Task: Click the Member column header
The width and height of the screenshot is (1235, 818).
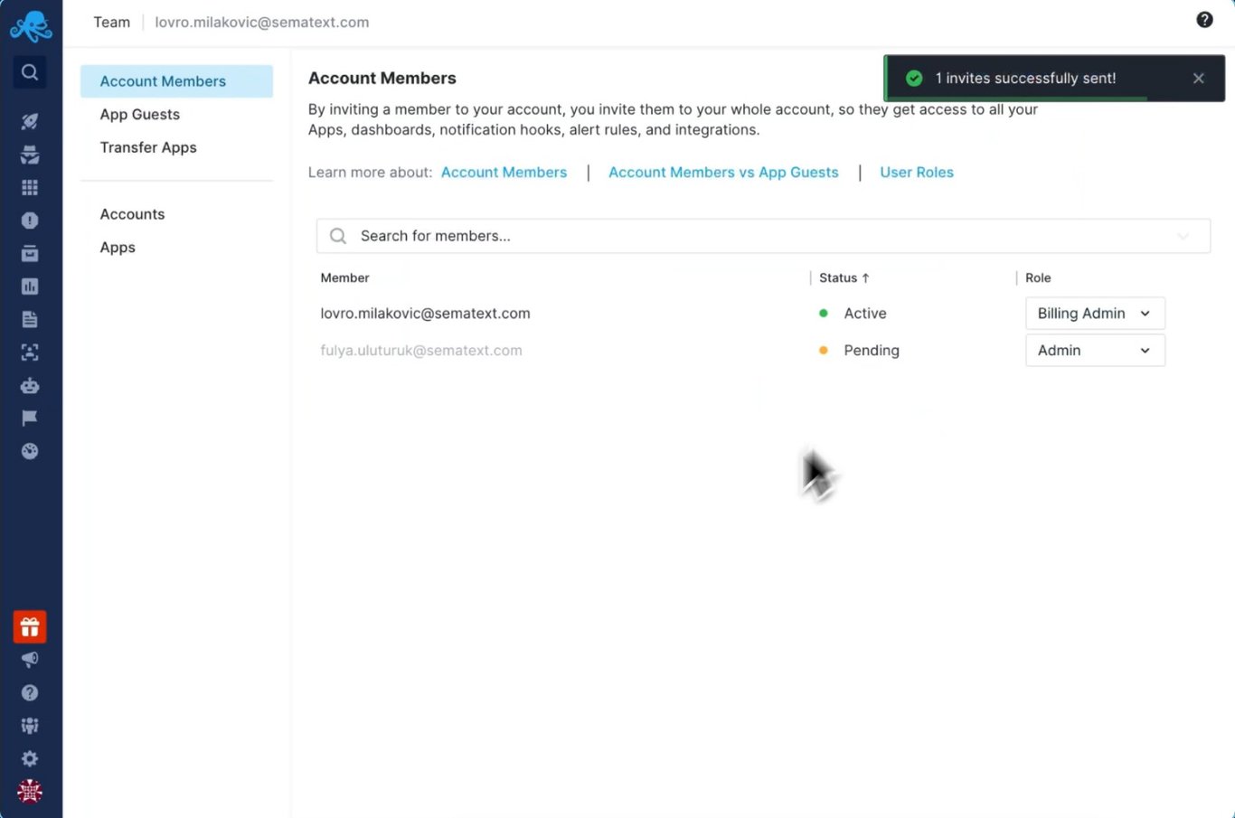Action: coord(344,278)
